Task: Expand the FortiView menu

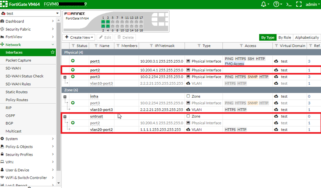Action: coord(28,37)
